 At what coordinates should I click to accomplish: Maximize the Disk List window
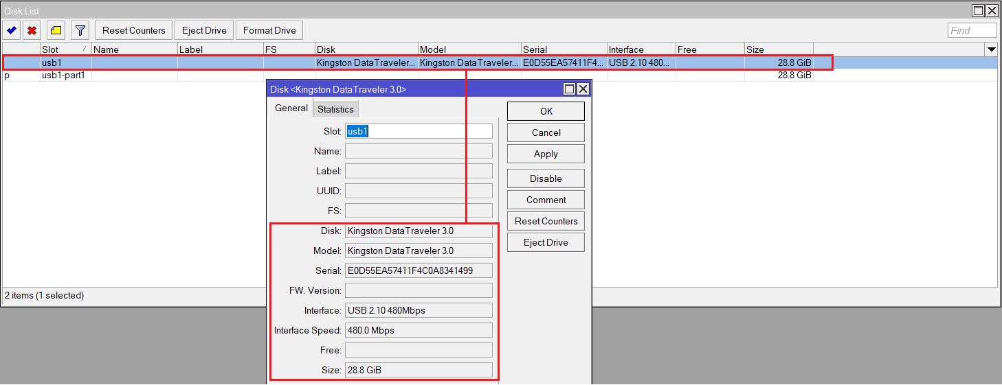tap(977, 10)
